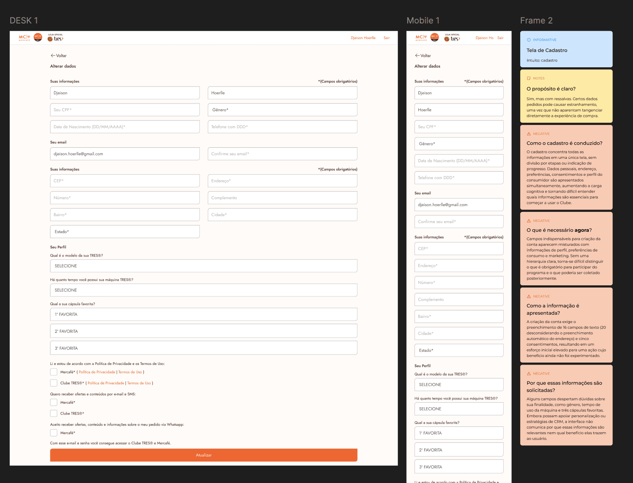
Task: Click Djeison Hoerlle user link in DESK 1
Action: [x=363, y=38]
